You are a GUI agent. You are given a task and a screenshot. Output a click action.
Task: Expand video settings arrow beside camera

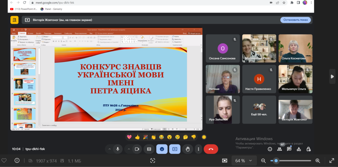click(x=128, y=149)
